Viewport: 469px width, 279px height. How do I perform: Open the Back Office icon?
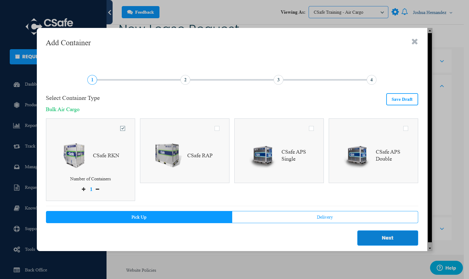(17, 270)
